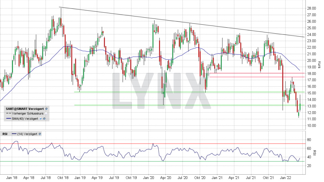Click the 28.00 price axis label

click(312, 8)
